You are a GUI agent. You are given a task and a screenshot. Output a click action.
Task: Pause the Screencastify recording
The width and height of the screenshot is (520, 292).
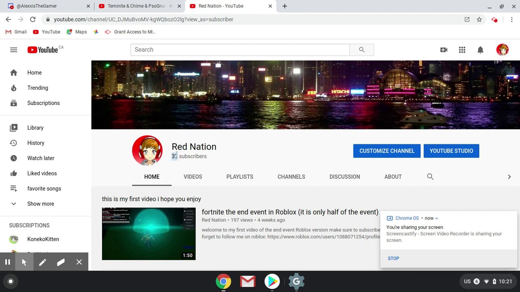point(7,262)
